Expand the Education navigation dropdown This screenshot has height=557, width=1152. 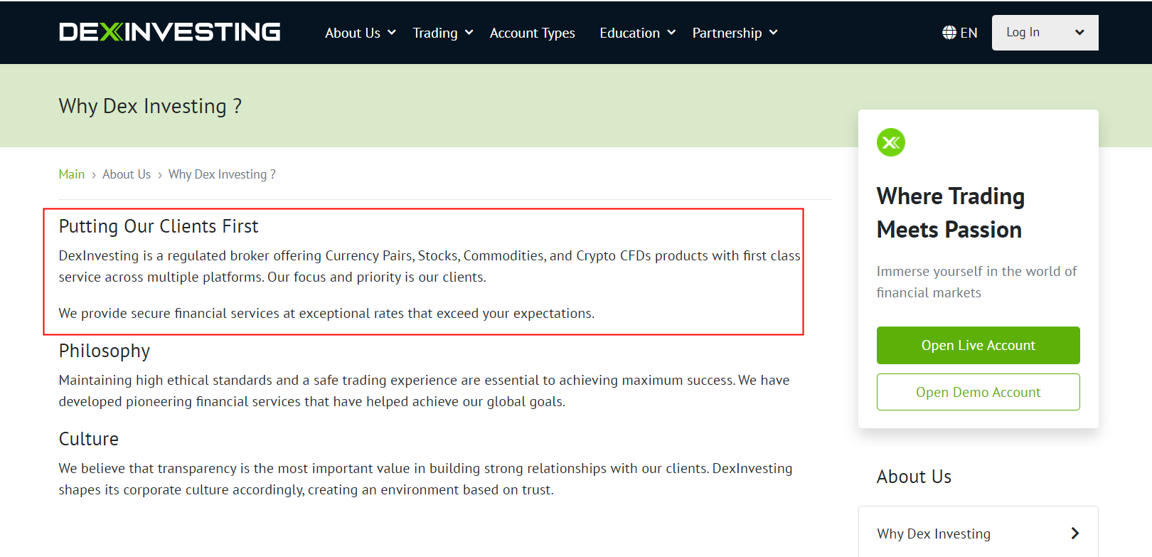click(636, 33)
